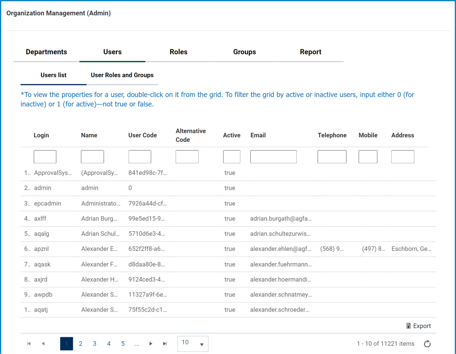Go to previous page arrow
The height and width of the screenshot is (354, 456).
click(43, 344)
